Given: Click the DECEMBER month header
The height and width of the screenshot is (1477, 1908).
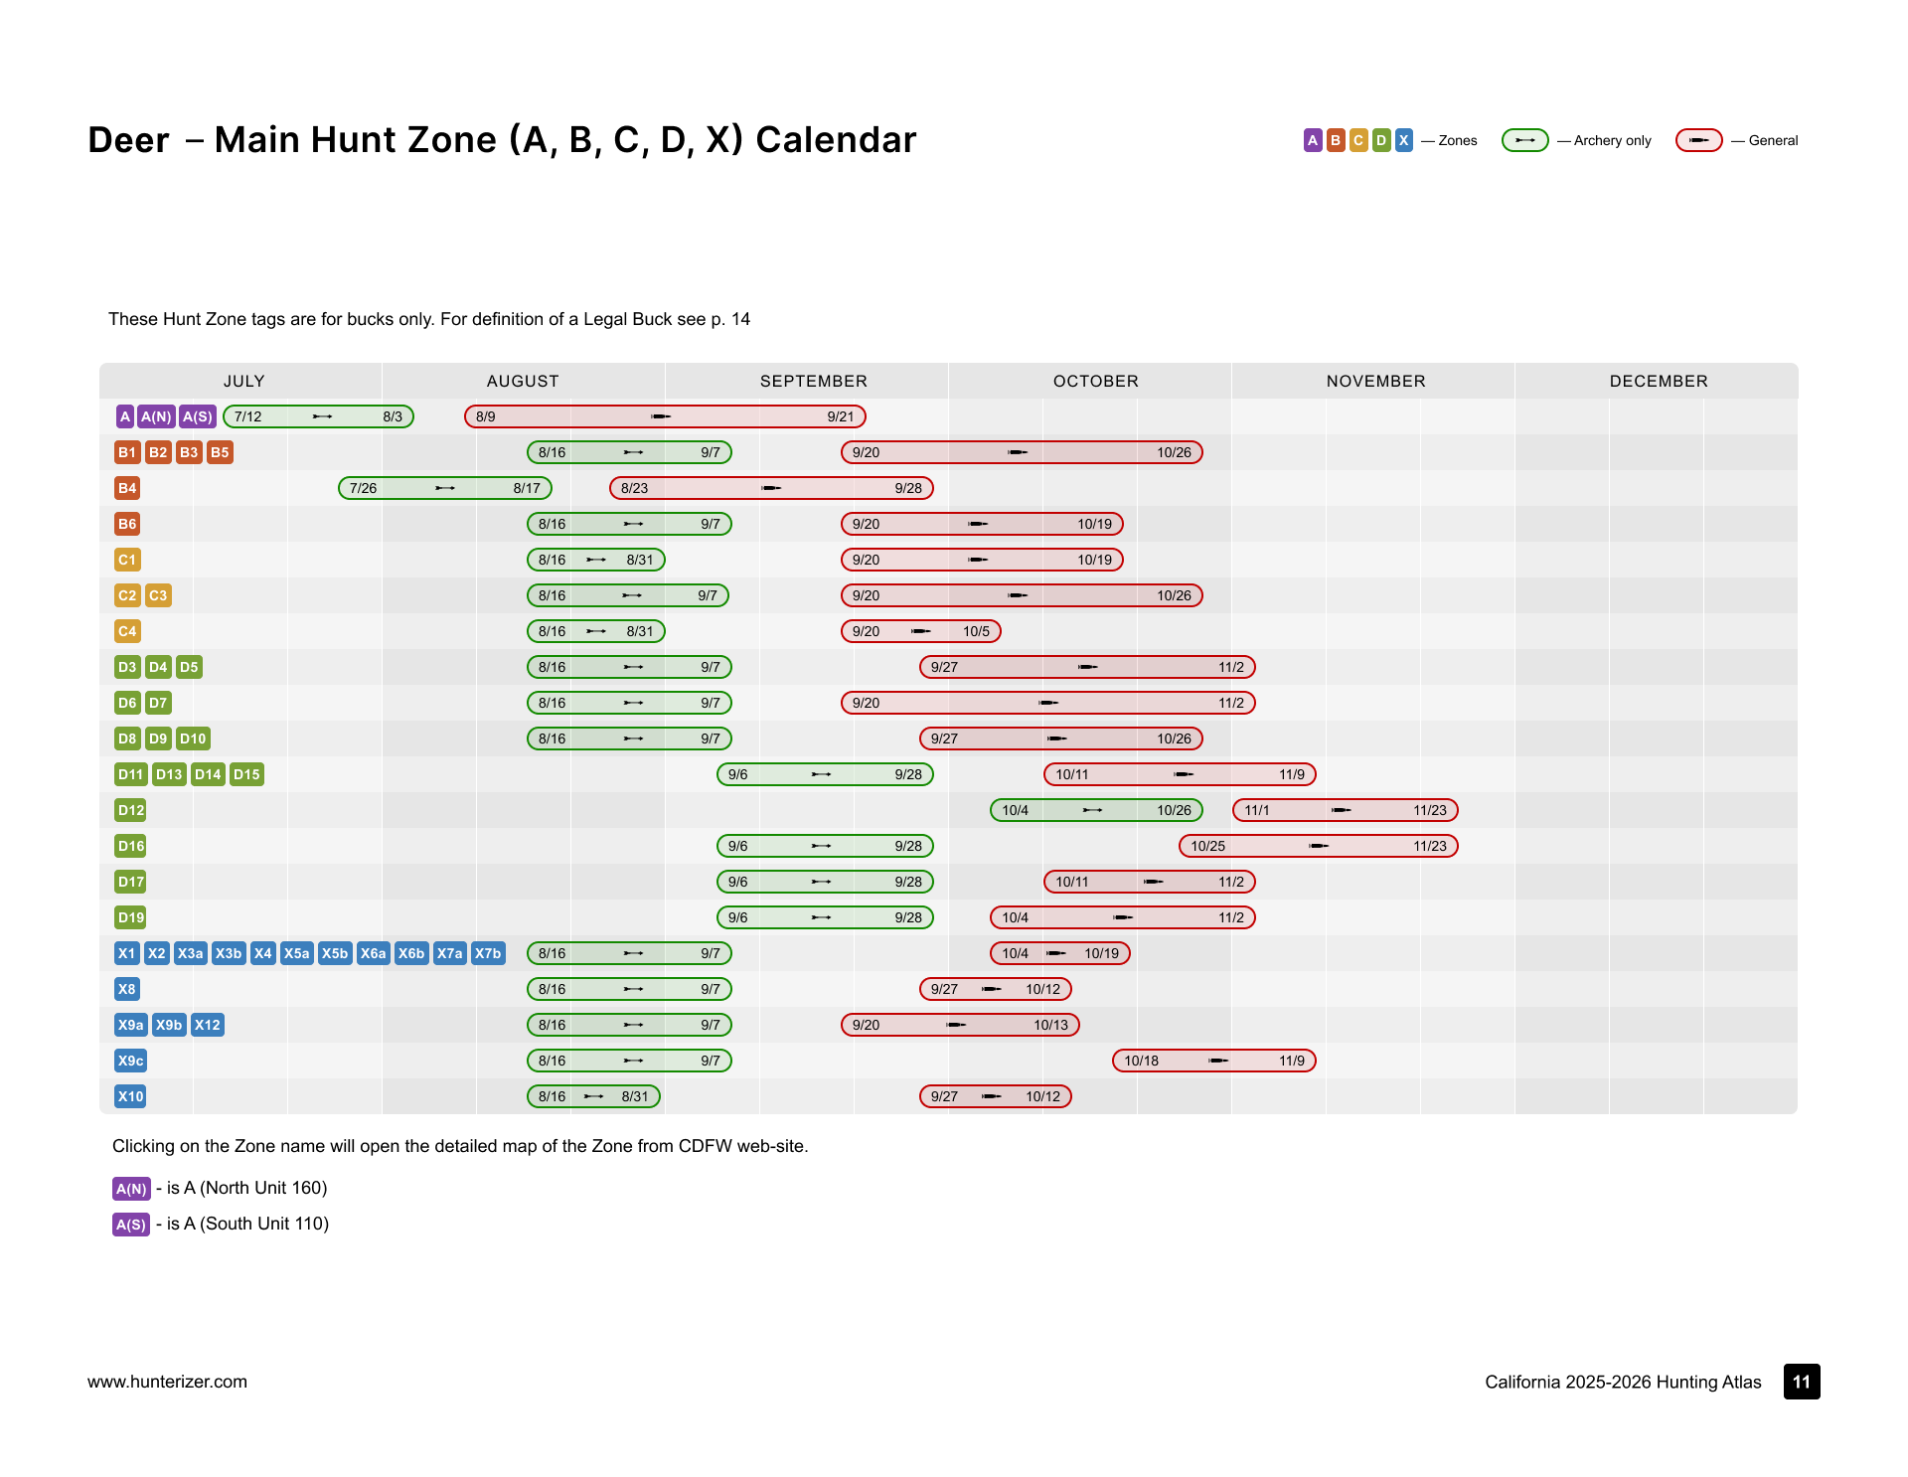Looking at the screenshot, I should (x=1659, y=381).
